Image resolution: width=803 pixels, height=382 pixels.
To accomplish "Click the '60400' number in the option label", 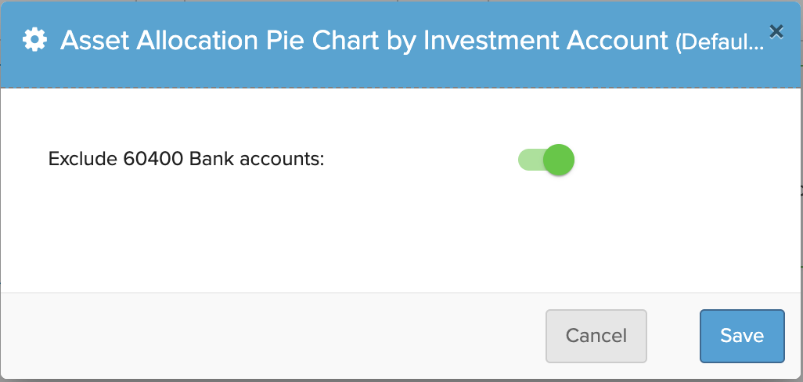I will point(153,159).
